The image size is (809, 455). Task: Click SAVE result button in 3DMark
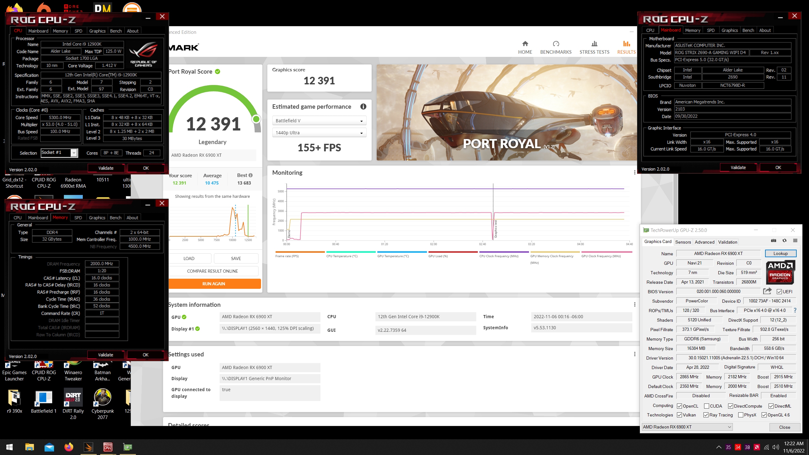(x=236, y=258)
